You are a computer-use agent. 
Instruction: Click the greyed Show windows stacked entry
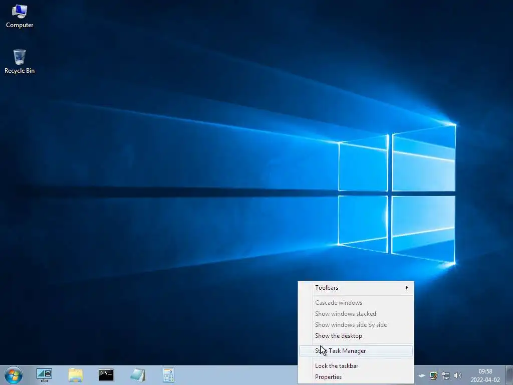pos(356,314)
